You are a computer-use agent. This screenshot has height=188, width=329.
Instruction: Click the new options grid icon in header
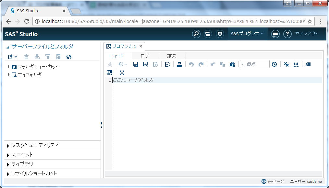(220, 34)
